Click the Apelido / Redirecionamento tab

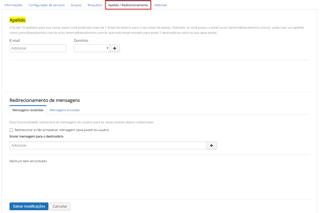[x=128, y=5]
